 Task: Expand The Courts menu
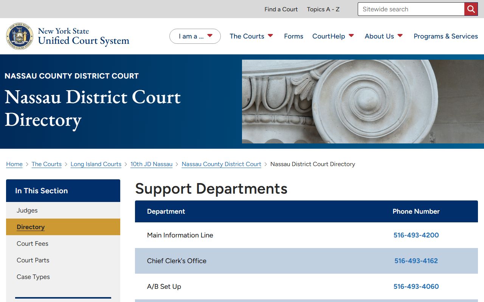[x=251, y=36]
